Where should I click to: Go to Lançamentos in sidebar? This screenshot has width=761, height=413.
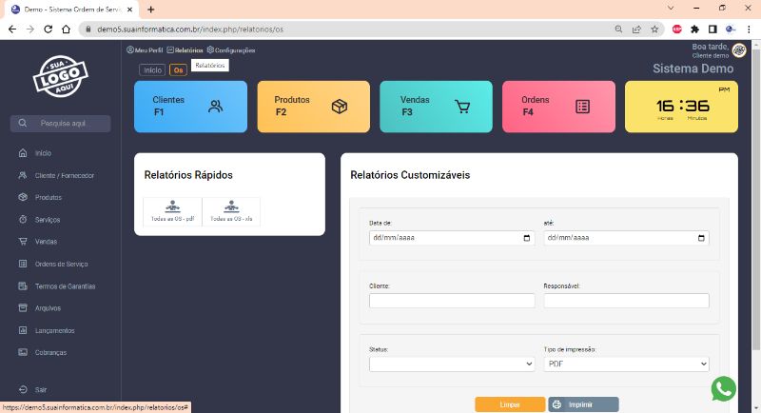(x=54, y=330)
